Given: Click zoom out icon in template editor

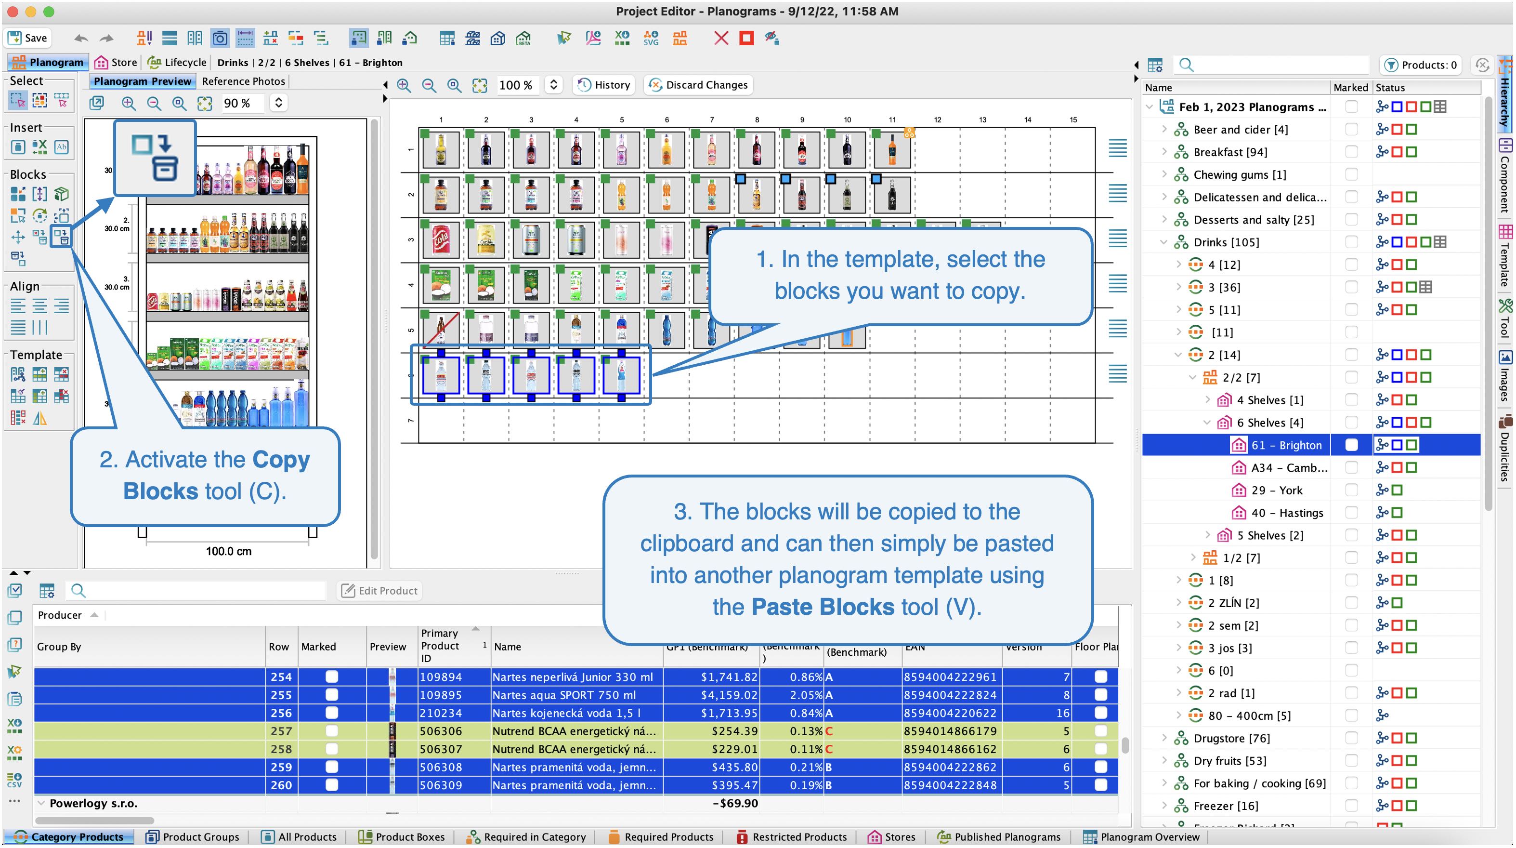Looking at the screenshot, I should point(429,85).
